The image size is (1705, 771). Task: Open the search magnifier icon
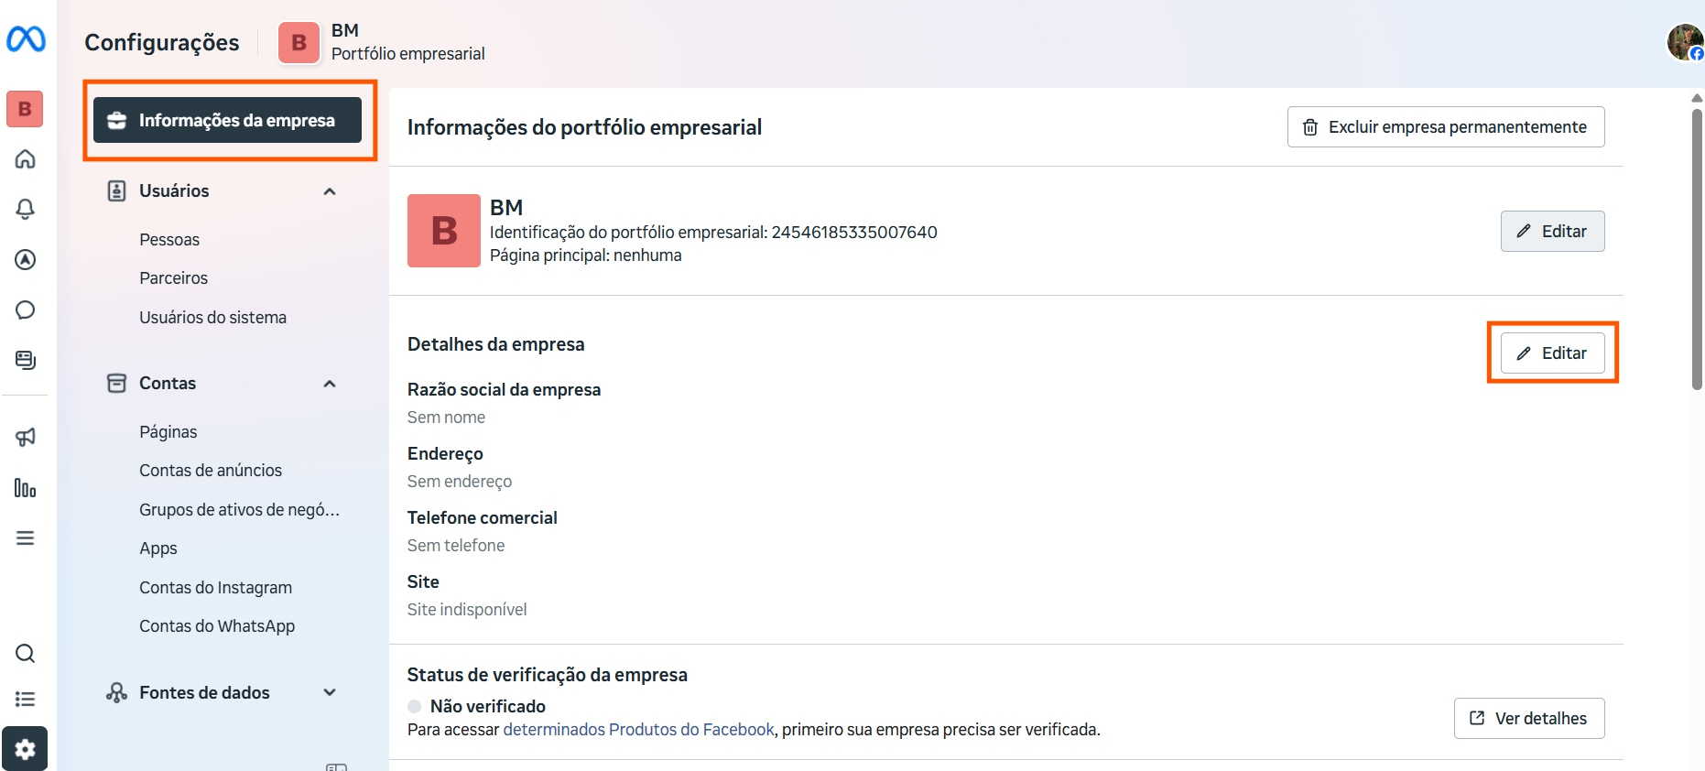(26, 653)
